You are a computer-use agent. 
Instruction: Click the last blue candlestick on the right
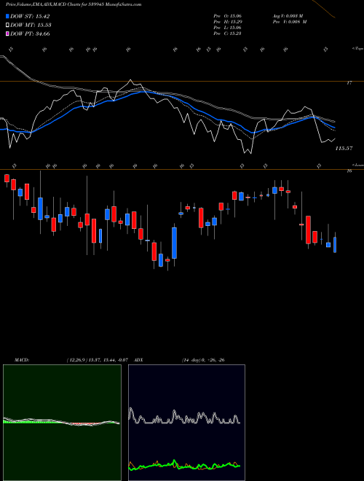(335, 244)
